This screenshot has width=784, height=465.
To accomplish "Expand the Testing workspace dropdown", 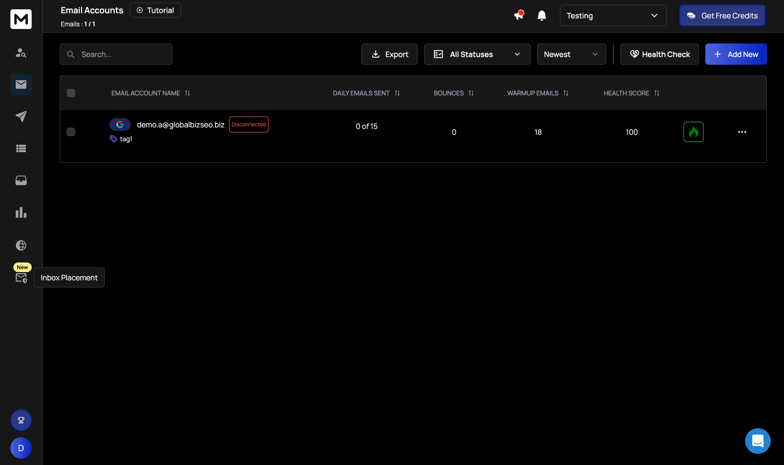I will (x=613, y=16).
